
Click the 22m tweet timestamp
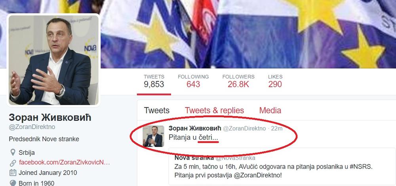[x=276, y=129]
